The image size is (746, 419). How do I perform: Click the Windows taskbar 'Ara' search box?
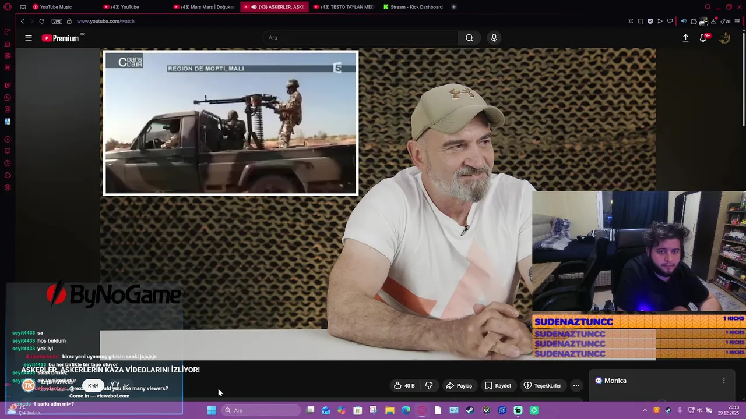point(261,410)
